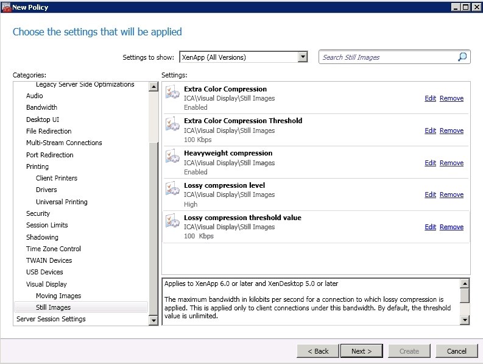The height and width of the screenshot is (364, 483).
Task: Edit Lossy compression threshold value
Action: pyautogui.click(x=430, y=227)
